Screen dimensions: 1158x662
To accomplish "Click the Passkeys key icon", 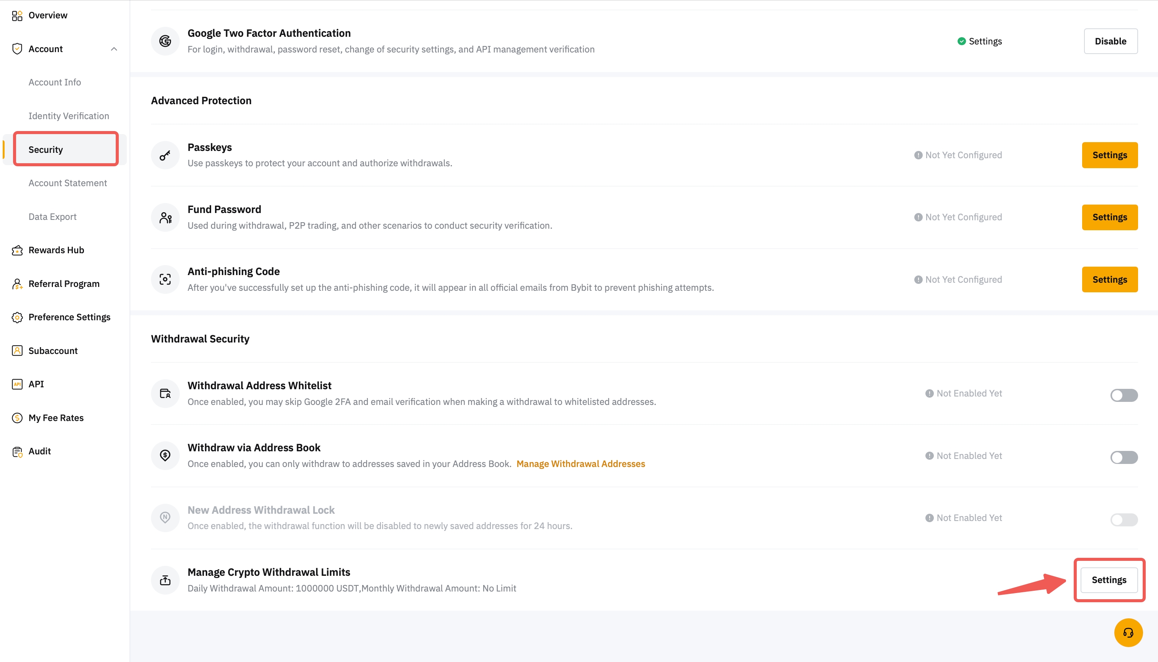I will click(165, 156).
